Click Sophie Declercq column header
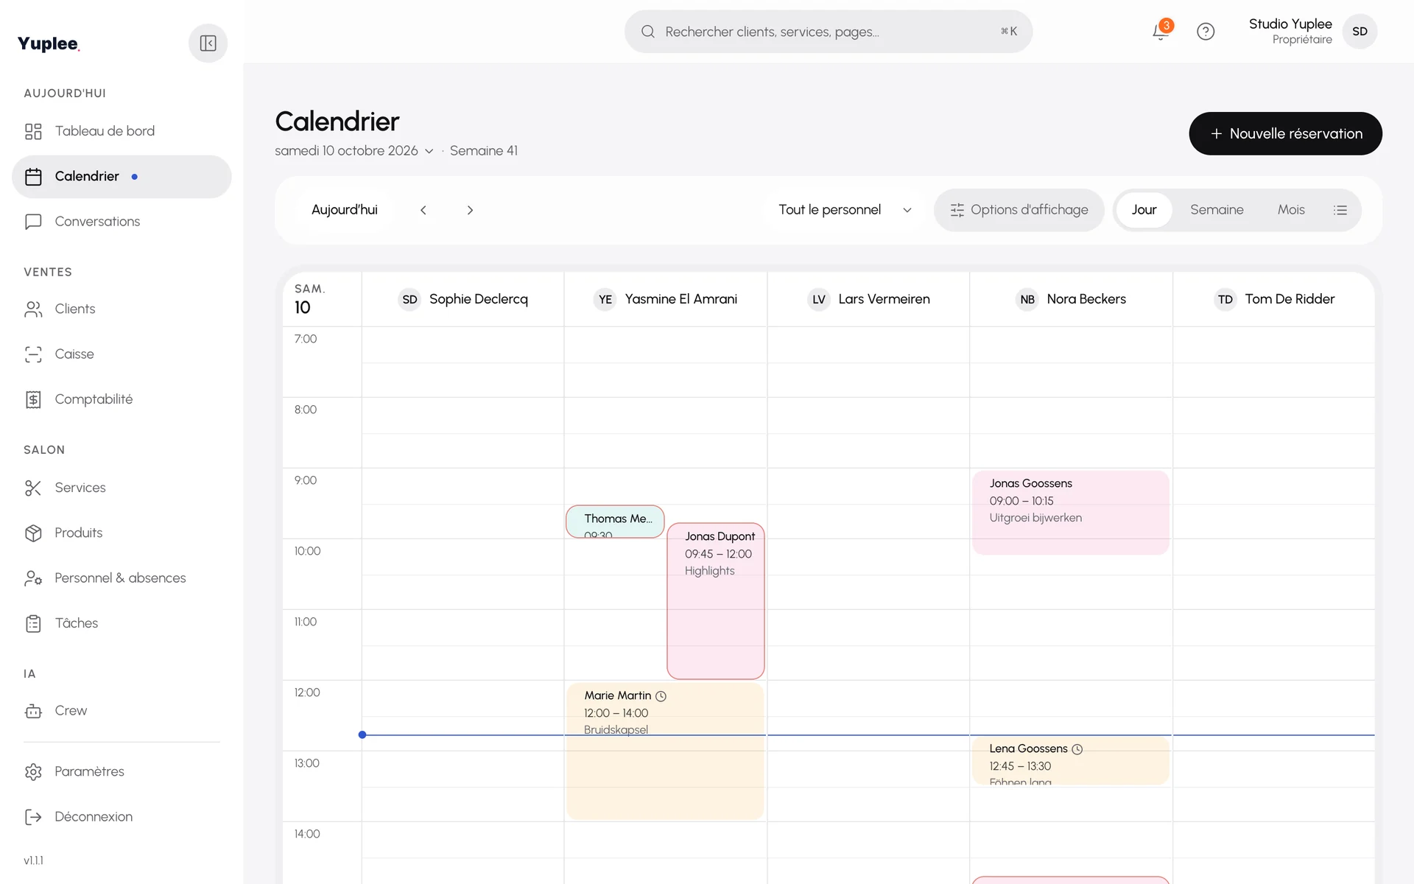The height and width of the screenshot is (884, 1414). [x=463, y=299]
